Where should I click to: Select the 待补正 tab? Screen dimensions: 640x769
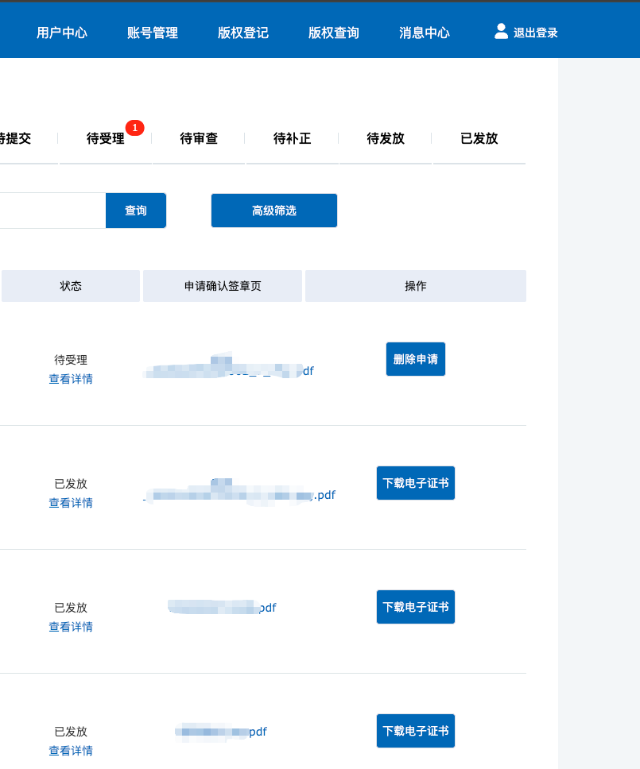pyautogui.click(x=292, y=138)
